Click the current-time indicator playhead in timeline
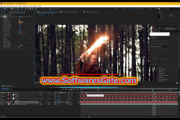The height and width of the screenshot is (120, 180). (x=152, y=90)
